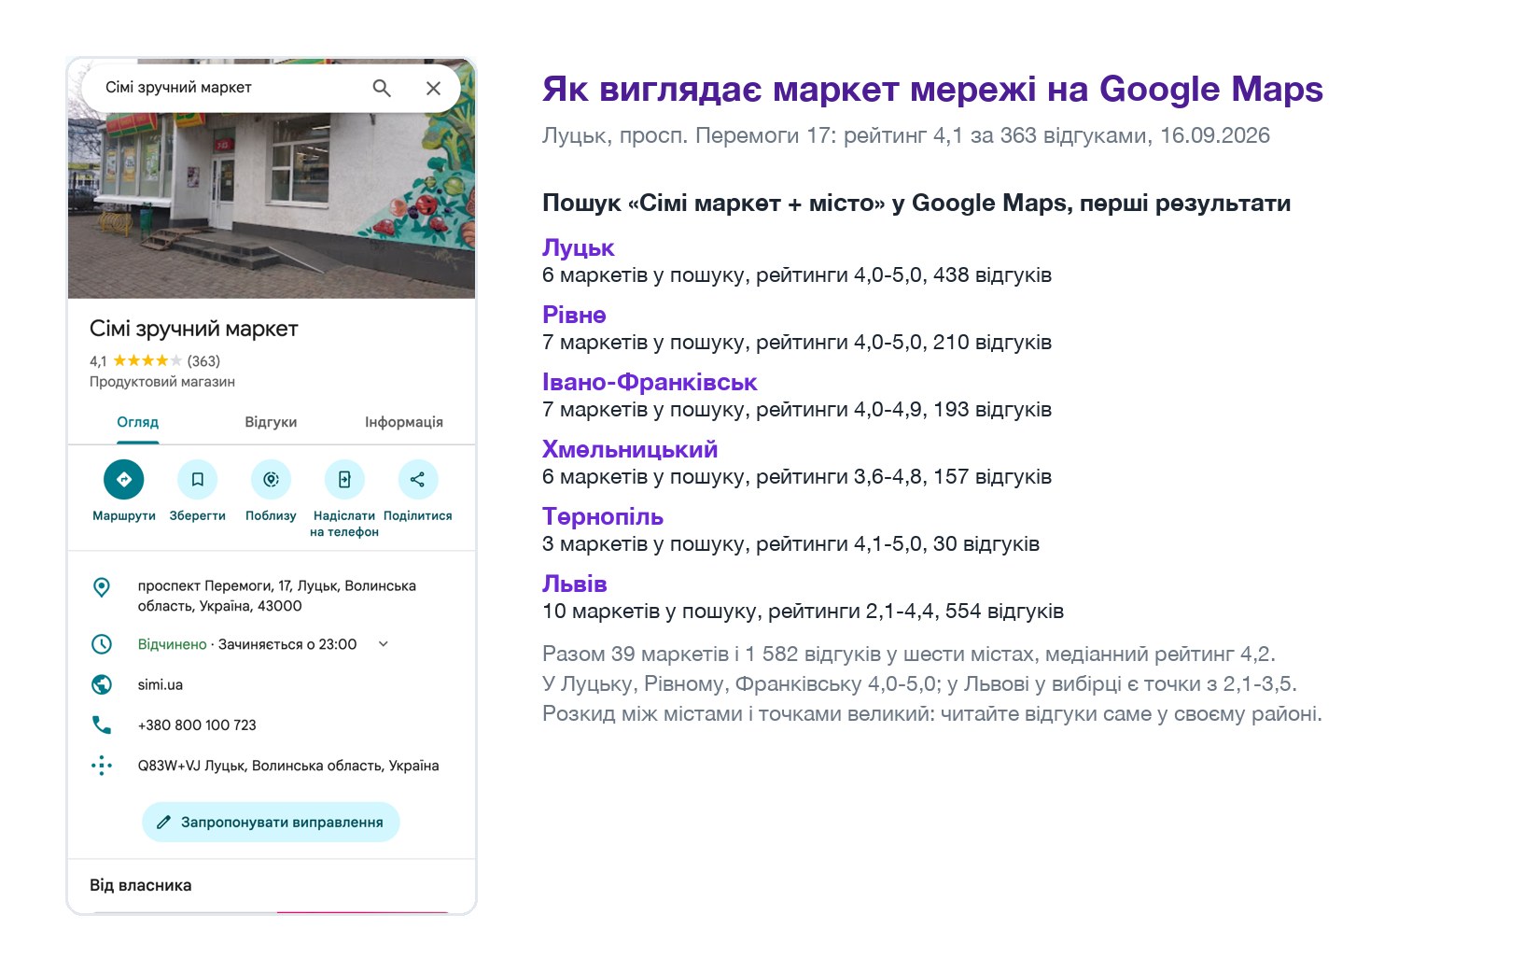The width and height of the screenshot is (1538, 971).
Task: Click 'Продуктовий магазин' category label
Action: 162,382
